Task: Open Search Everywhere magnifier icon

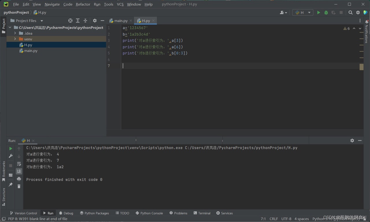Action: click(350, 12)
